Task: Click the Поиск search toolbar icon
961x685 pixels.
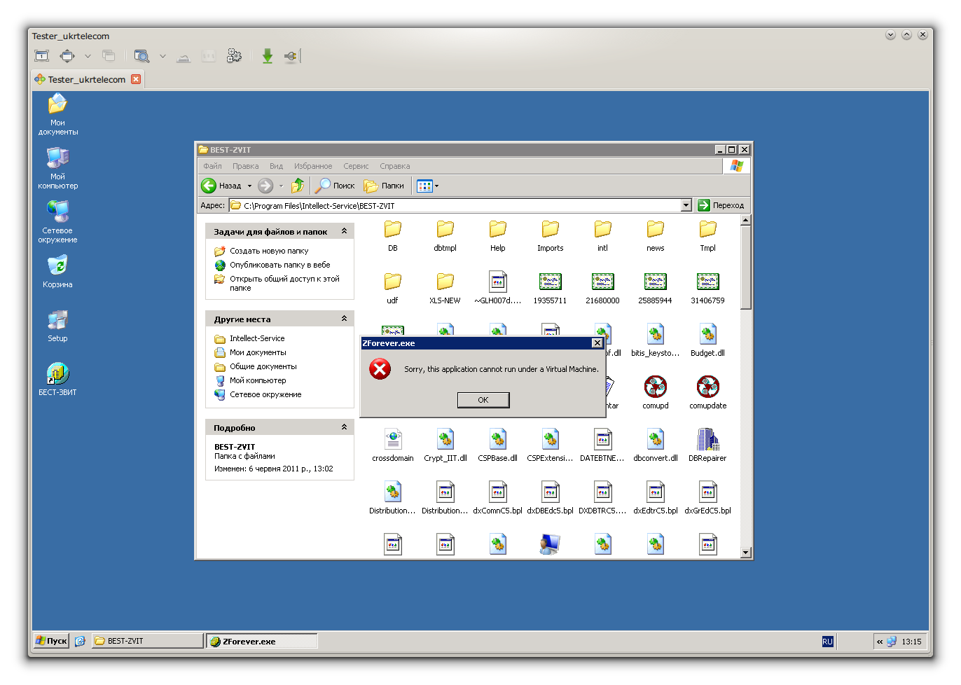Action: pos(323,186)
